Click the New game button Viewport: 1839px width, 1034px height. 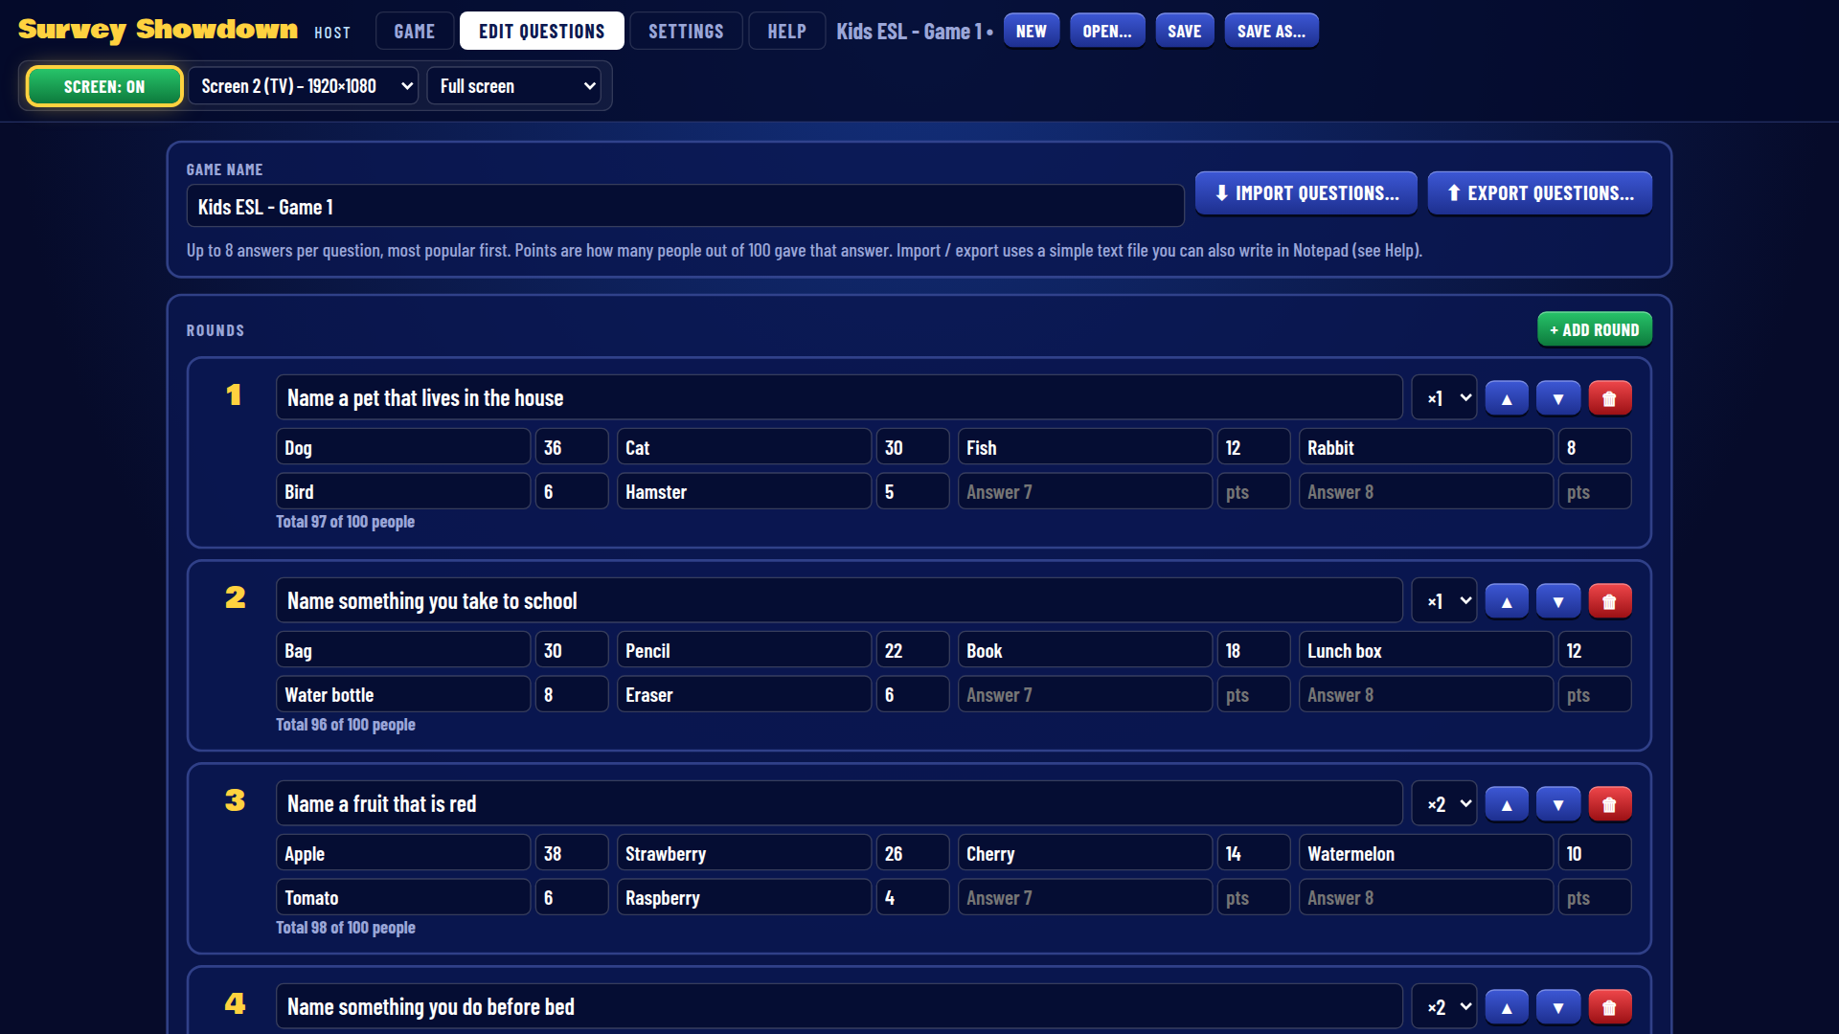[x=1032, y=31]
